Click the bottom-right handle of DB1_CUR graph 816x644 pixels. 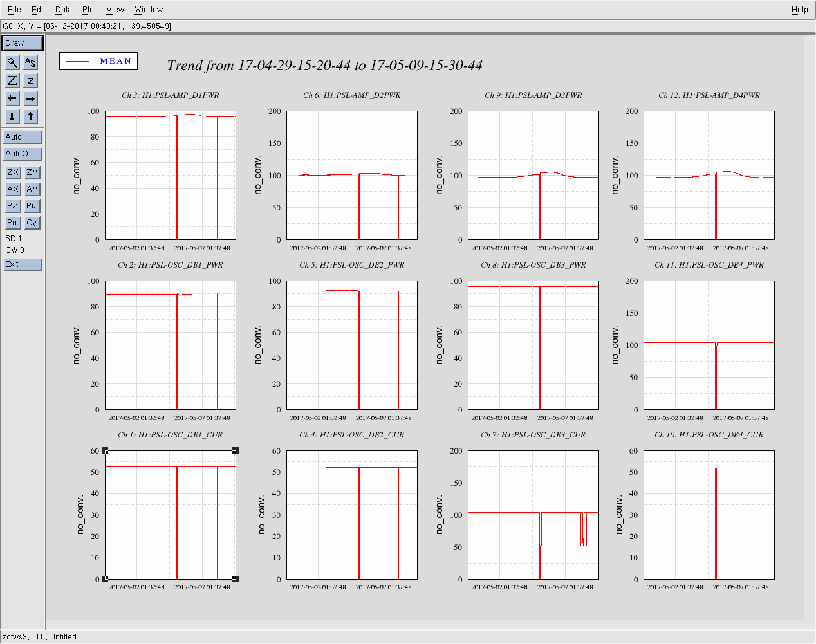[236, 579]
